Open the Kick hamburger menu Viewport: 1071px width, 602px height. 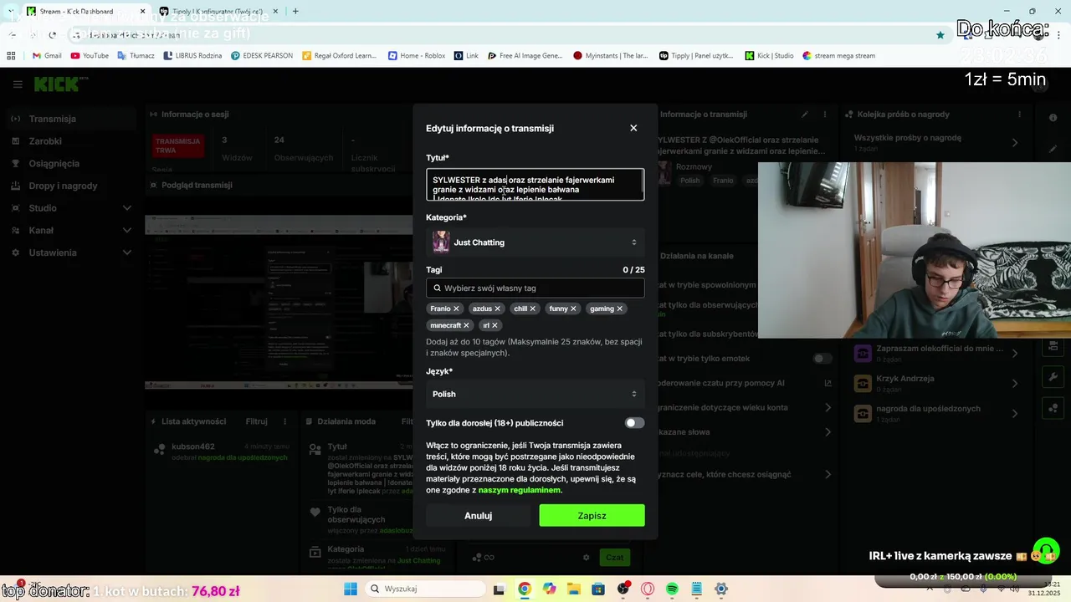[x=18, y=84]
